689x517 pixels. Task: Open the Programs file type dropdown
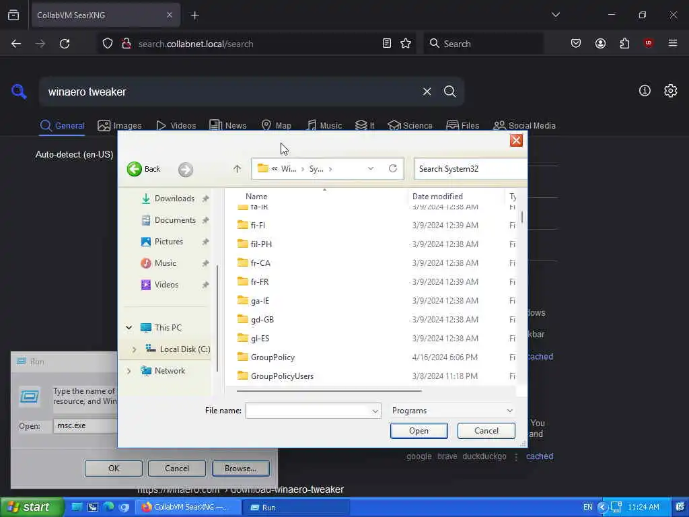coord(452,411)
